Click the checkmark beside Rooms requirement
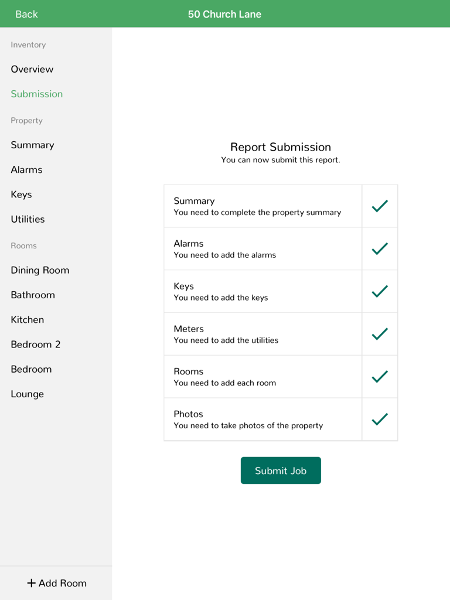The width and height of the screenshot is (450, 600). point(379,377)
